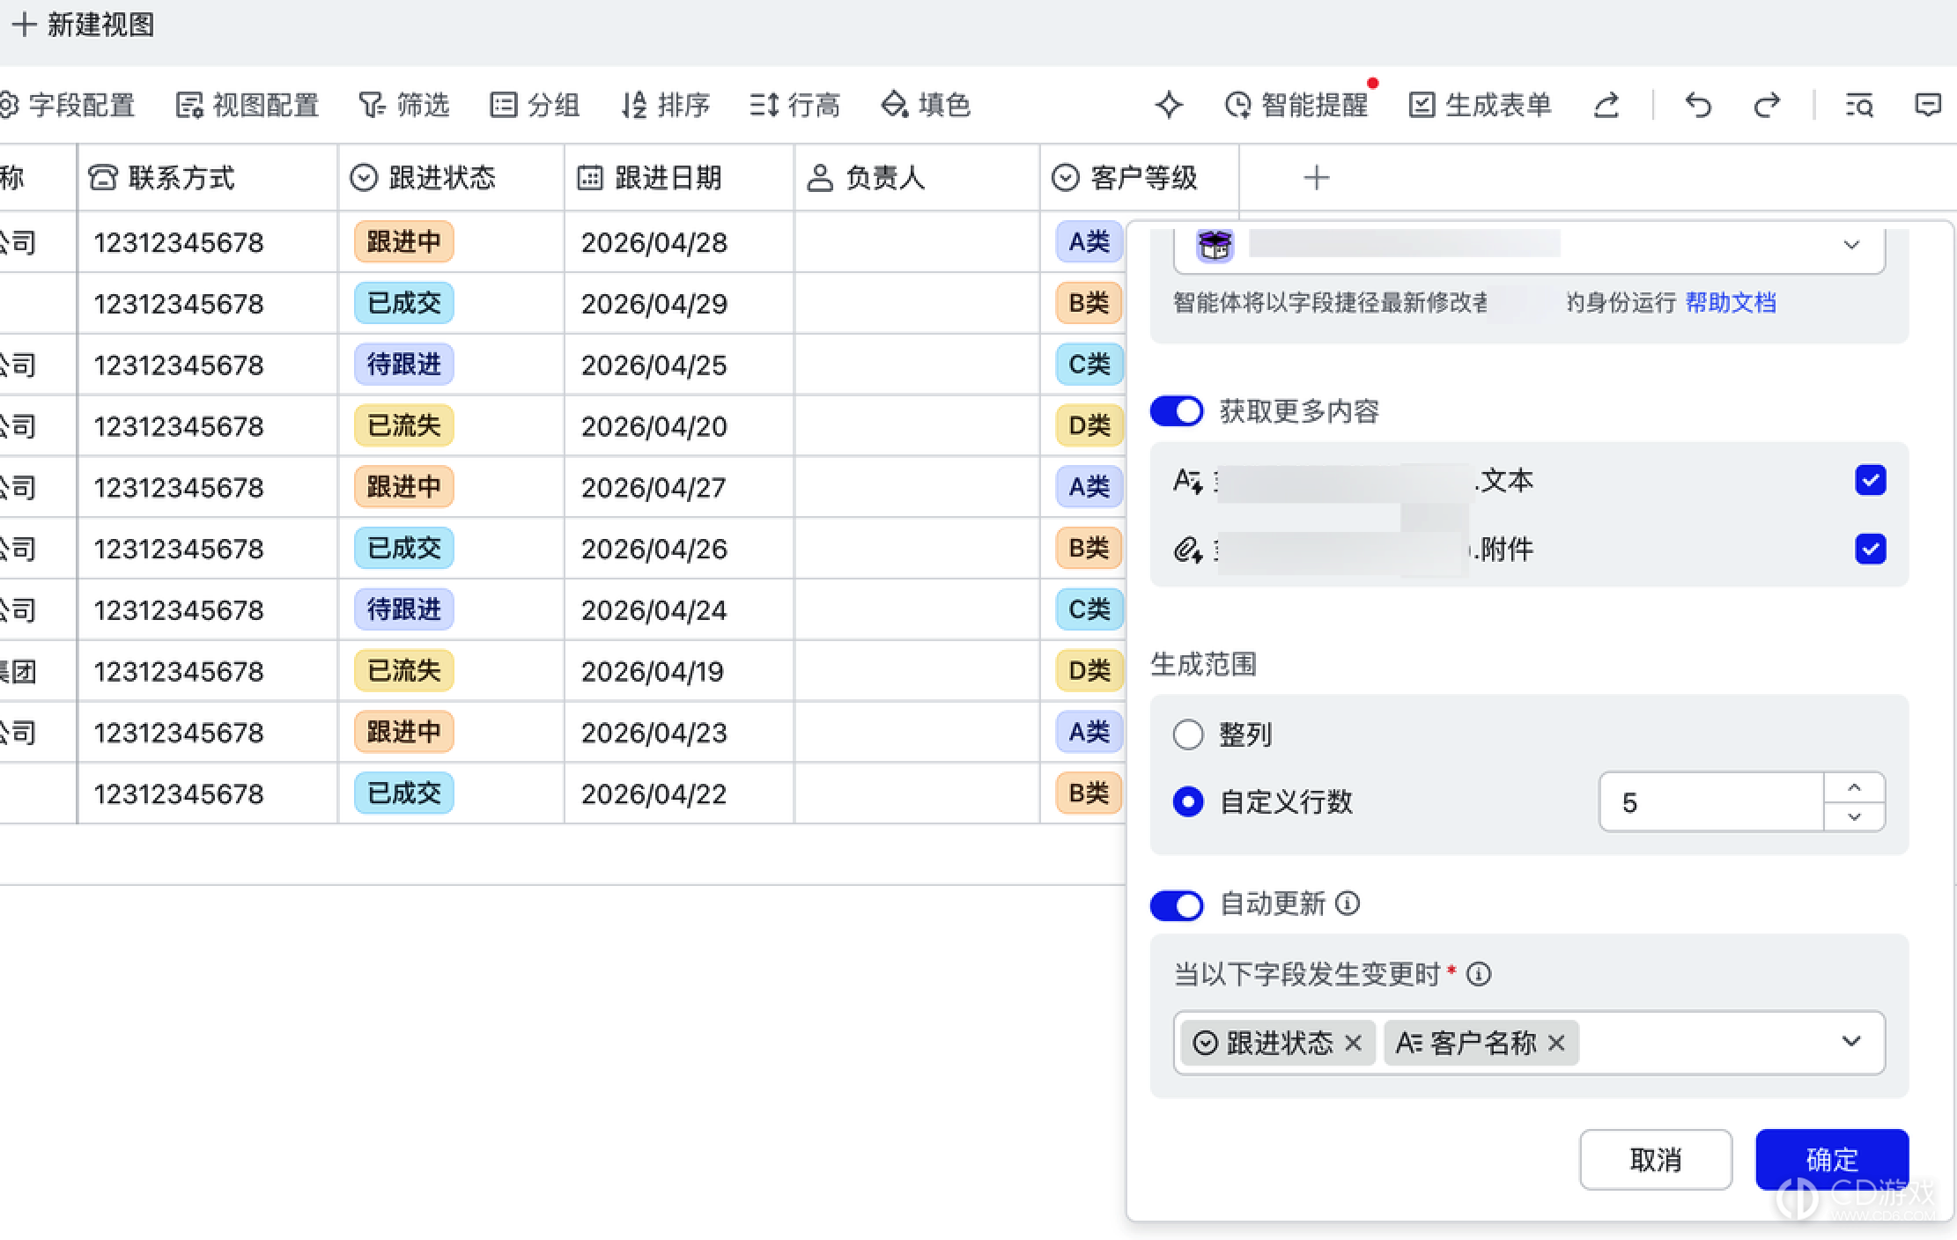Expand the trigger fields dropdown arrow
The image size is (1957, 1240).
click(1851, 1041)
